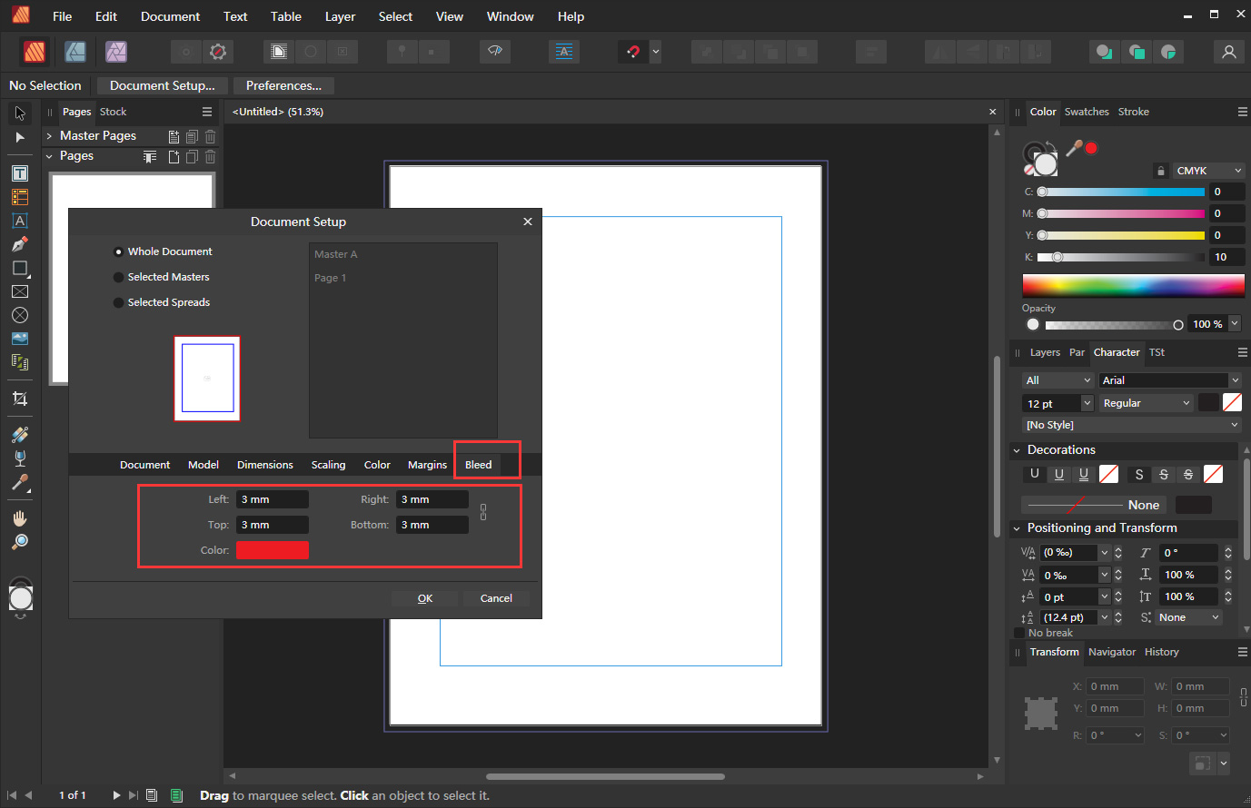Open font size 12 pt dropdown

point(1087,403)
